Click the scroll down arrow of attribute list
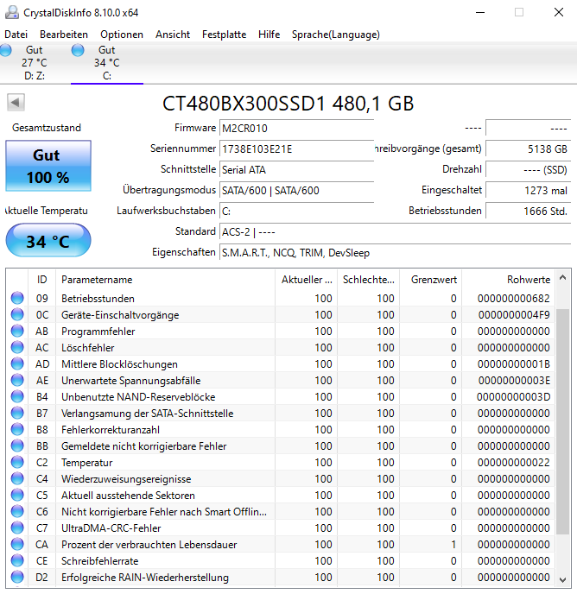Viewport: 577px width, 594px height. coord(562,579)
